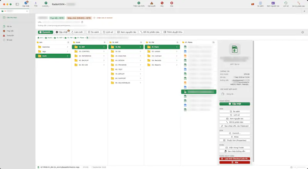Open Thuộc tính (Properties) button

point(235,140)
